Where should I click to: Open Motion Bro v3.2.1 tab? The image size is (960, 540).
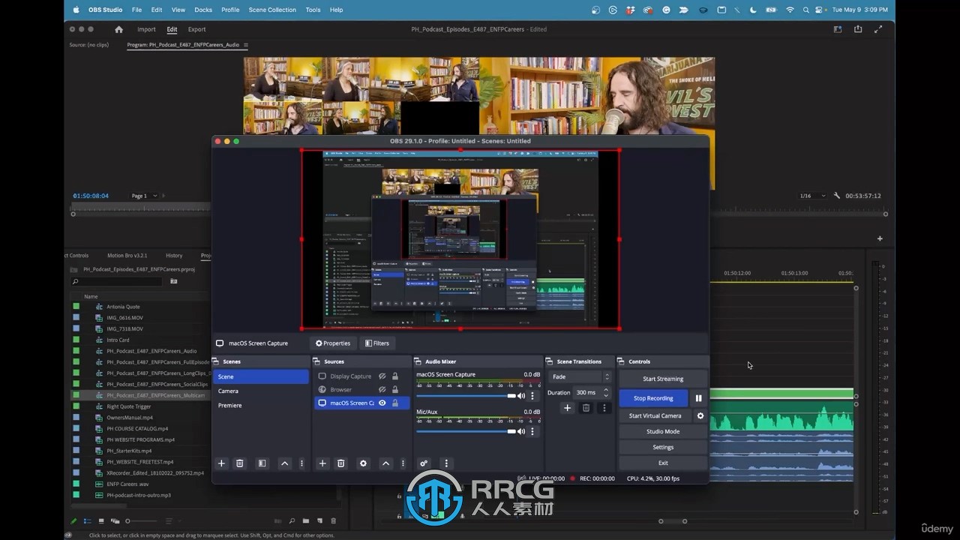pyautogui.click(x=127, y=256)
